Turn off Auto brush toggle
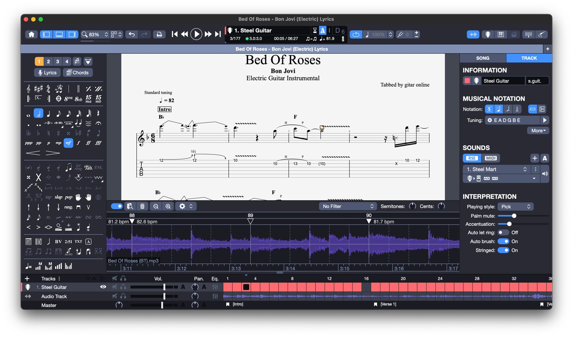The width and height of the screenshot is (573, 337). (503, 241)
